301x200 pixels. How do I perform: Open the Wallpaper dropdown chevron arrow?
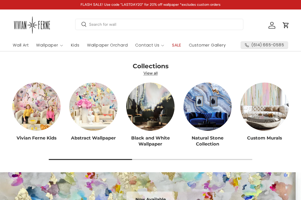[x=61, y=45]
